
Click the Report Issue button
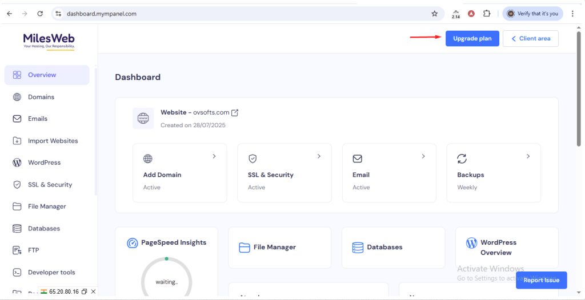point(542,280)
